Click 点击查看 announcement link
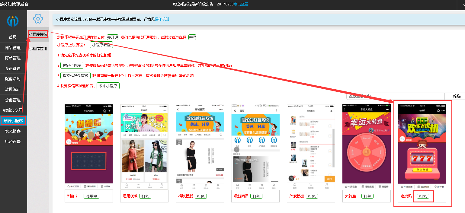This screenshot has height=213, width=465. (x=241, y=4)
